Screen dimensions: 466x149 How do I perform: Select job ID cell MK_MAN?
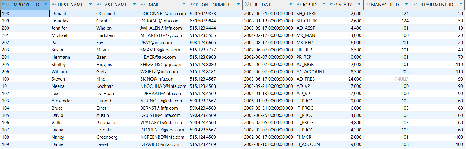[x=311, y=35]
